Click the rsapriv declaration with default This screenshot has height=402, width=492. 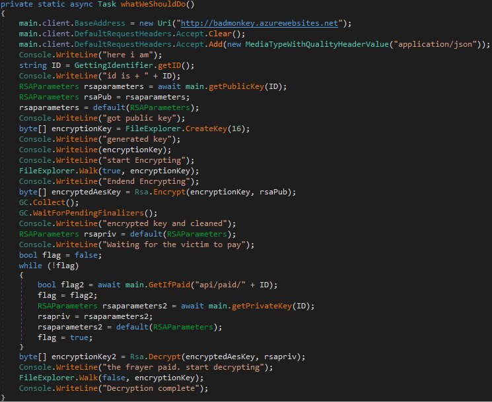[127, 234]
